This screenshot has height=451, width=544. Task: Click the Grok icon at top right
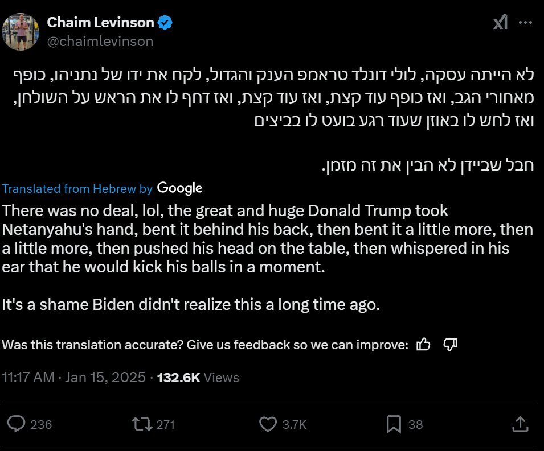(500, 22)
